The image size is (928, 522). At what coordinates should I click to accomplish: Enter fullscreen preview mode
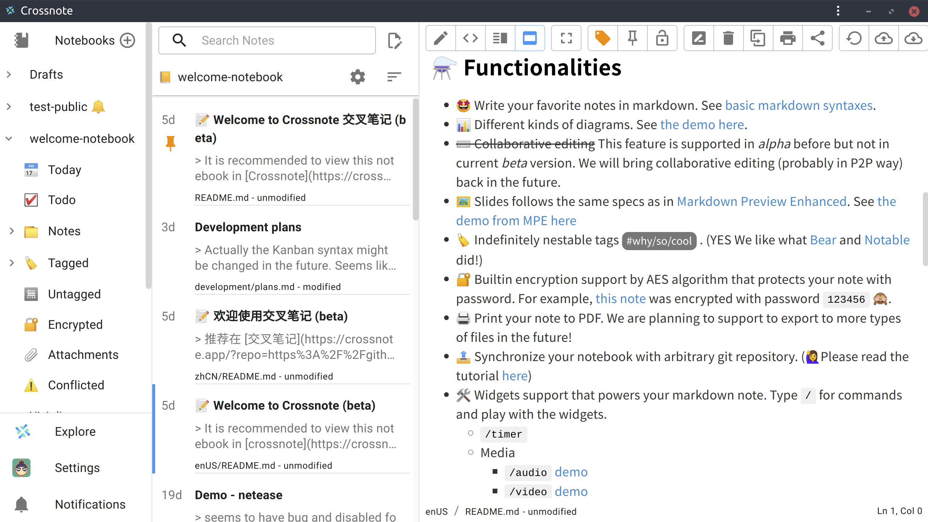point(566,38)
